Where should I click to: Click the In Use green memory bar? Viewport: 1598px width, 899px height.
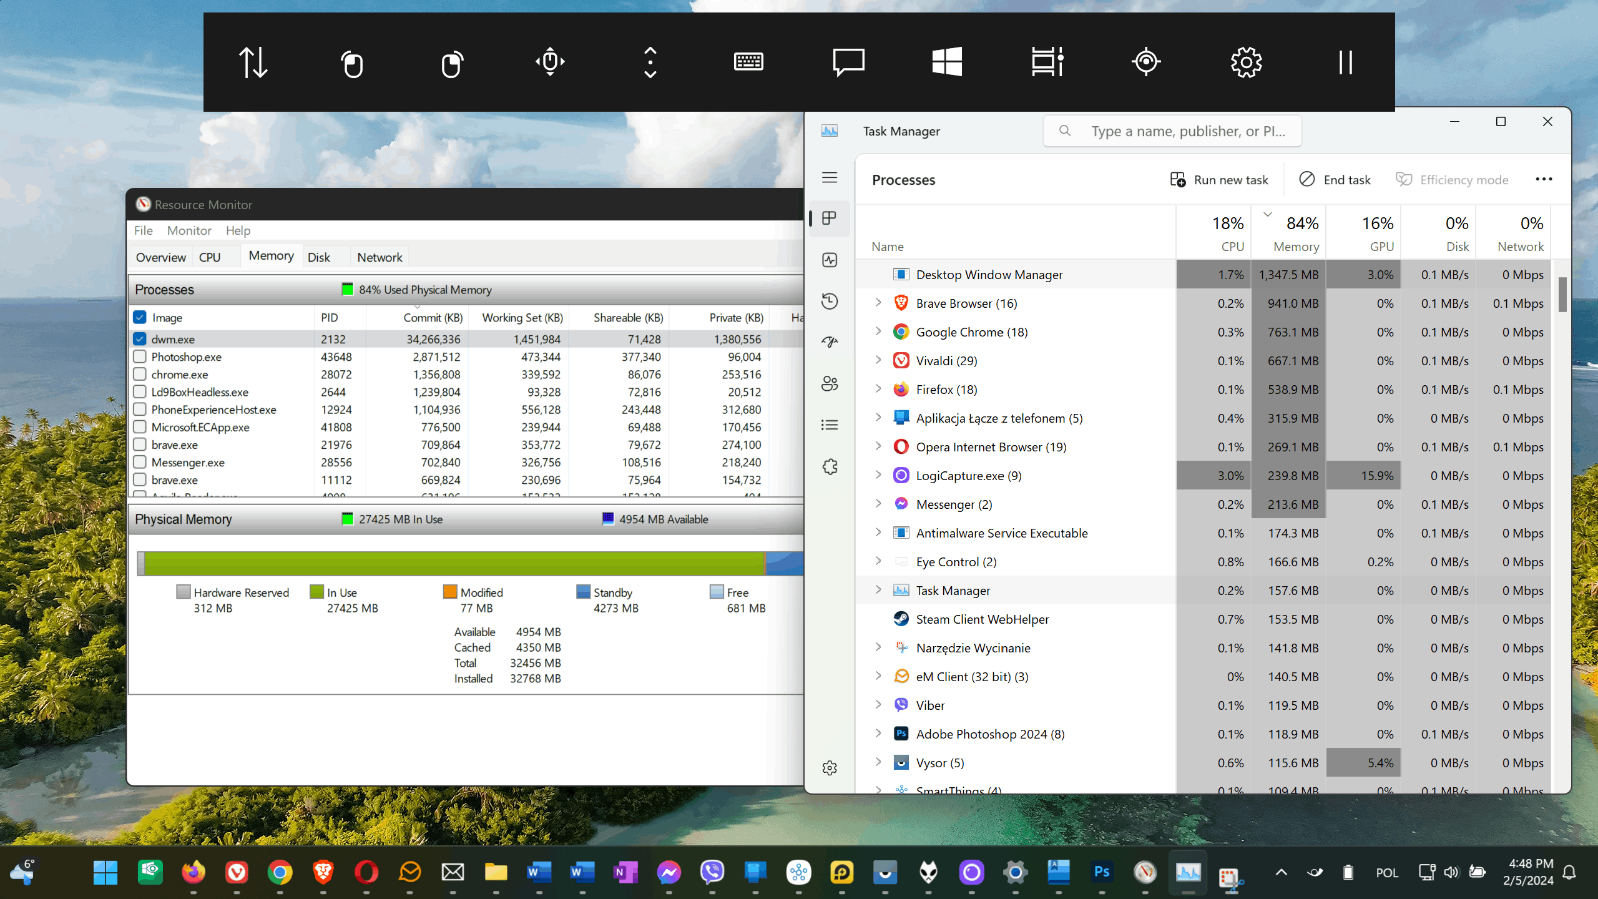[454, 564]
